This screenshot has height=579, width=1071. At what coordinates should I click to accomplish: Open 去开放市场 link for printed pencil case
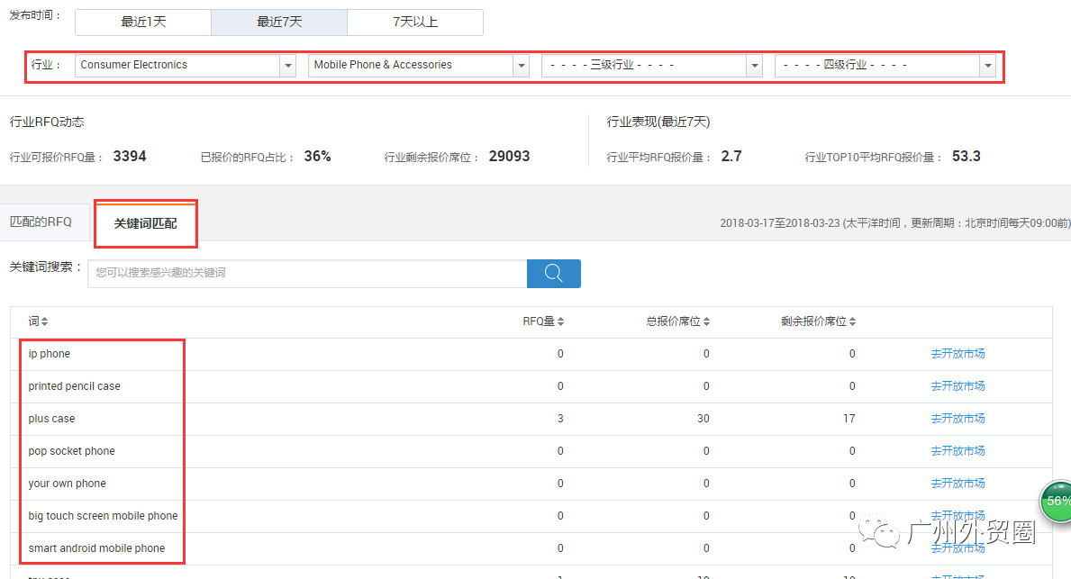[x=958, y=385]
